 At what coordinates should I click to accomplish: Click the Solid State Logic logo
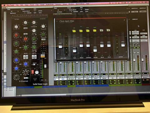click(x=40, y=84)
